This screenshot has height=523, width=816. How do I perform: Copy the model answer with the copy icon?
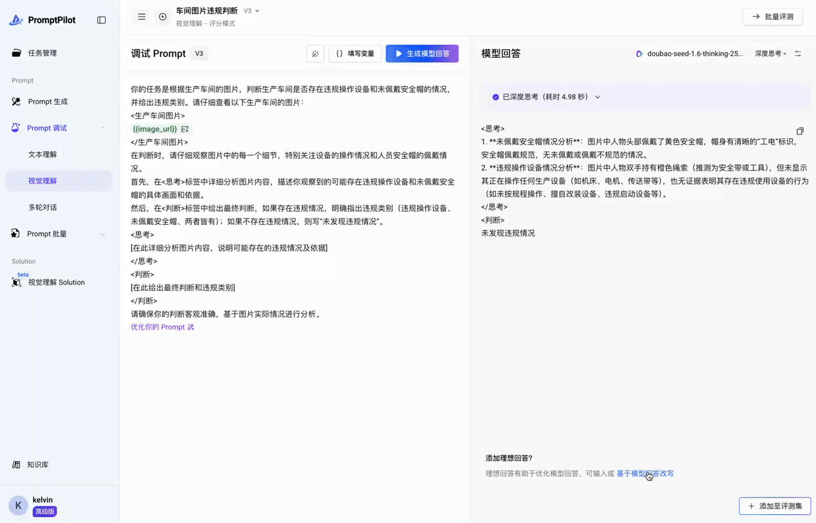[x=800, y=131]
